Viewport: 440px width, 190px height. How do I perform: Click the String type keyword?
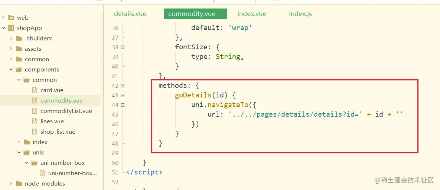click(228, 57)
